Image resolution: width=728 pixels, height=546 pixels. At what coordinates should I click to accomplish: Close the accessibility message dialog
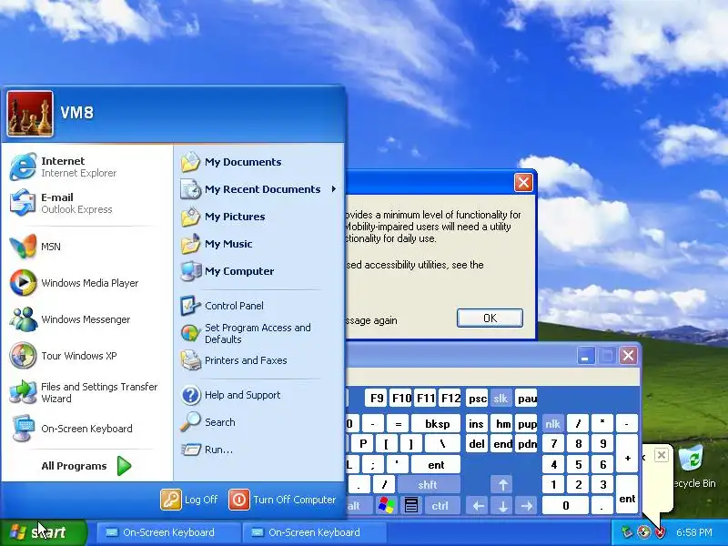coord(523,183)
